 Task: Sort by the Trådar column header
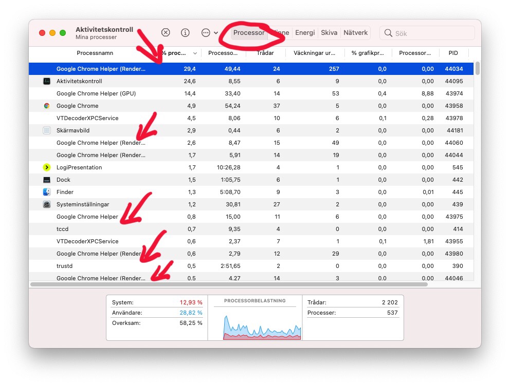(x=265, y=53)
